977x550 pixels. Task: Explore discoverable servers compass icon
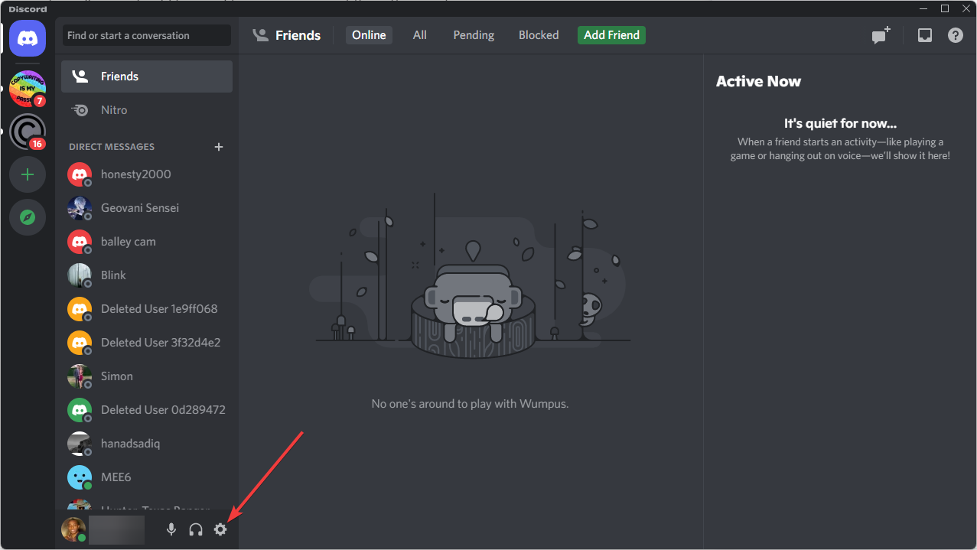pyautogui.click(x=28, y=218)
